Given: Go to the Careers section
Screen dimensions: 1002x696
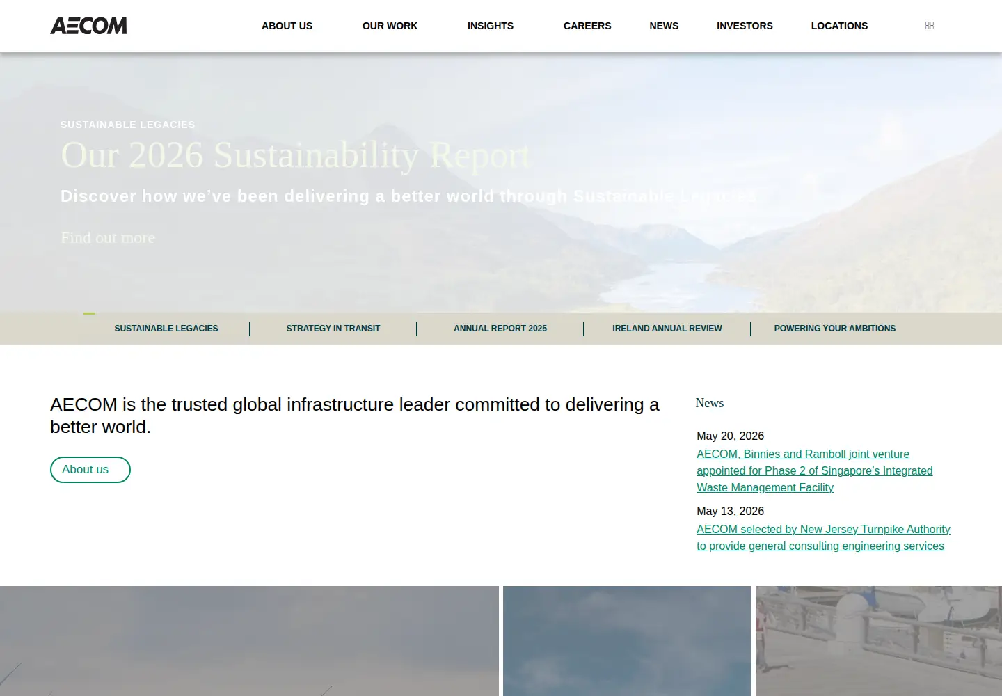Looking at the screenshot, I should point(587,26).
